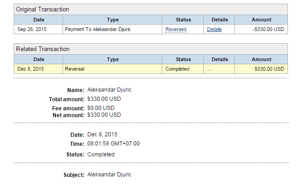
Task: Click the "-$330.00 USD" amount cell
Action: (268, 29)
